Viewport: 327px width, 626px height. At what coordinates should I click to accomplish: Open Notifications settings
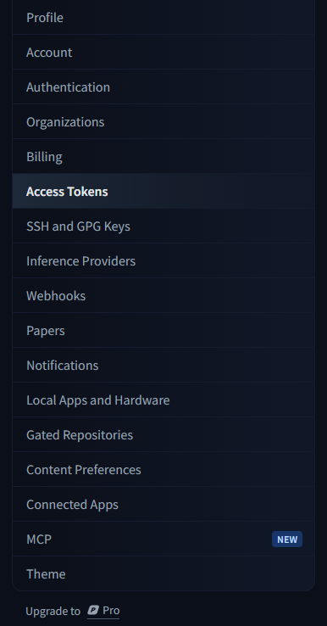163,365
